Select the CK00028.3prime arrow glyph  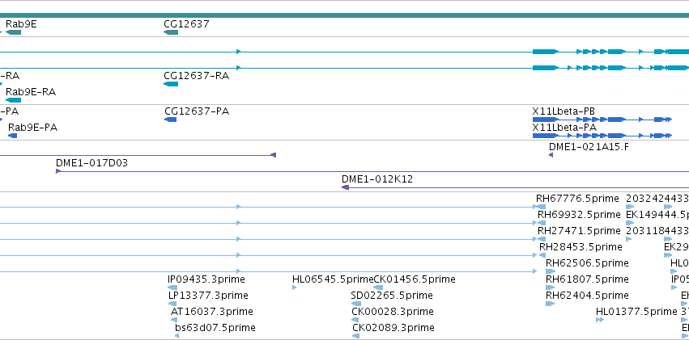(x=356, y=320)
